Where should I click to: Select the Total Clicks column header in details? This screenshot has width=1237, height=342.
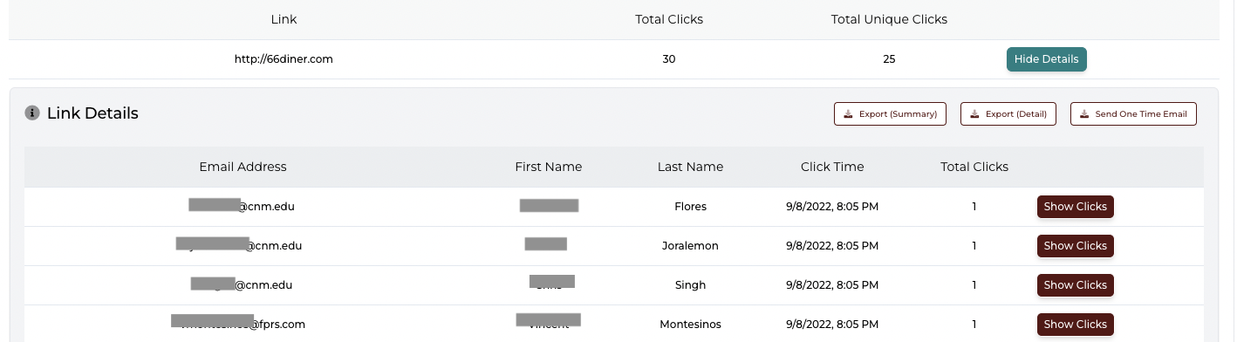(x=974, y=167)
